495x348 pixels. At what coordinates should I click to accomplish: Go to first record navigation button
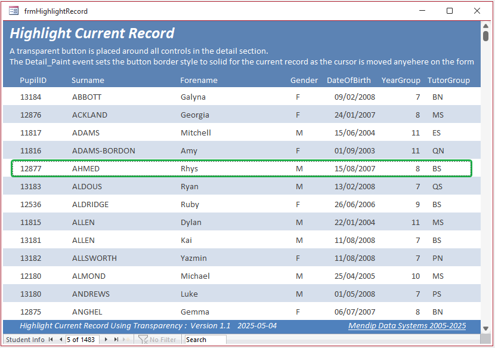coord(51,340)
